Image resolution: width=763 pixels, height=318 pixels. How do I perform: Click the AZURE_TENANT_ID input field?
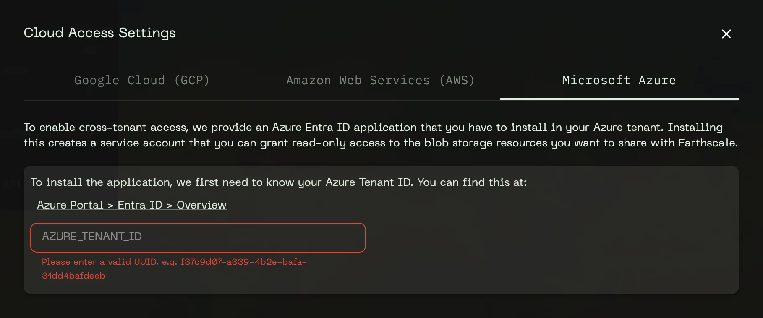(x=198, y=237)
